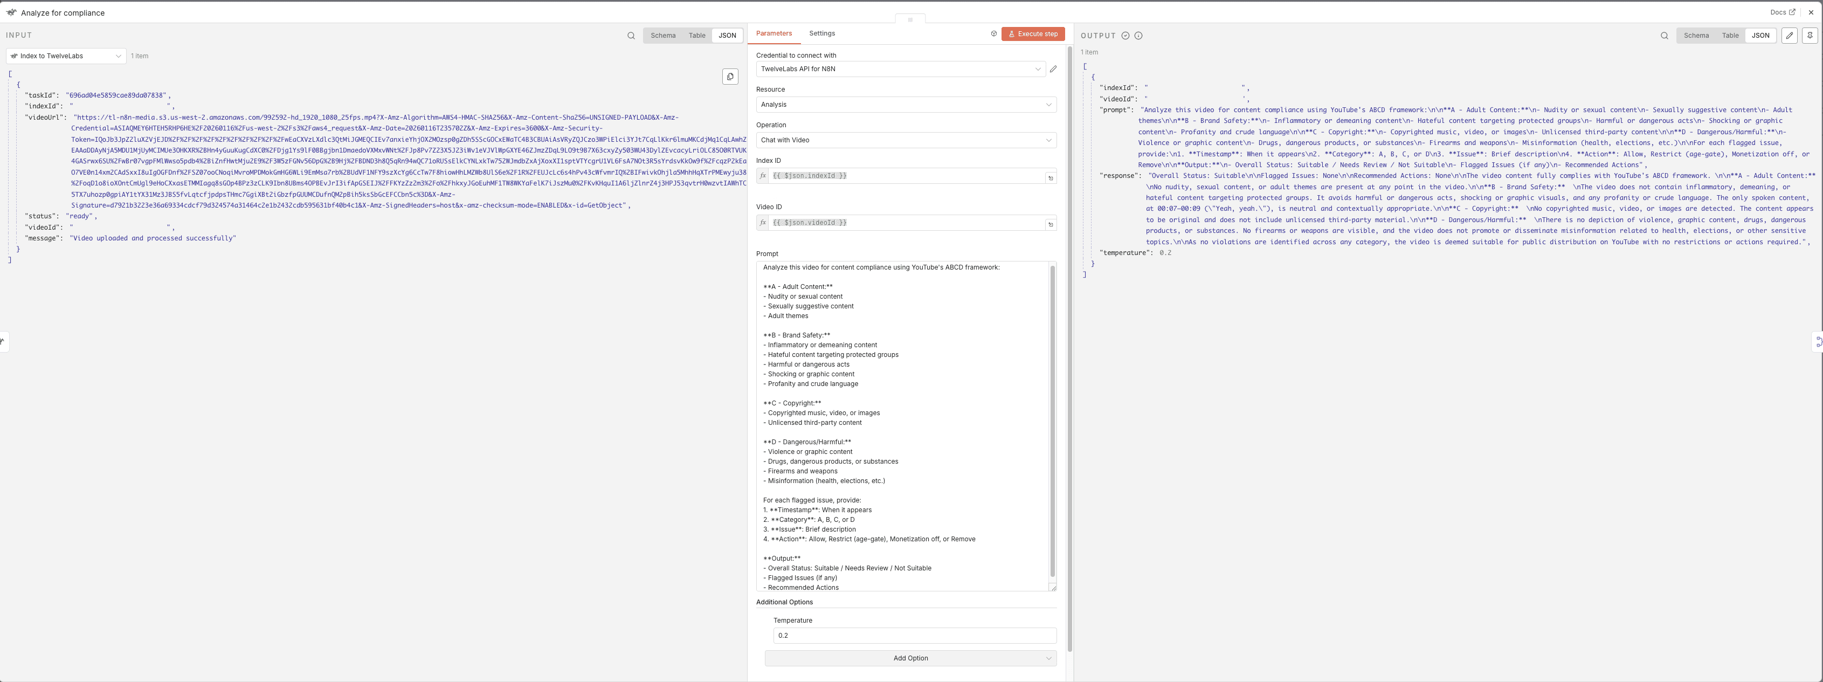The height and width of the screenshot is (682, 1823).
Task: Copy the input JSON with the copy icon
Action: (730, 77)
